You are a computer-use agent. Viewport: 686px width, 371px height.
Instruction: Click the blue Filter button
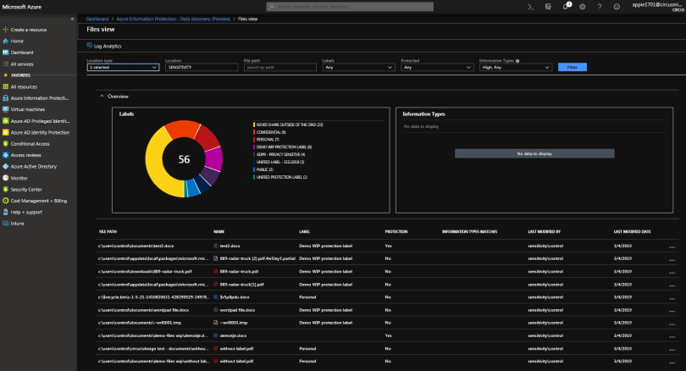click(573, 67)
